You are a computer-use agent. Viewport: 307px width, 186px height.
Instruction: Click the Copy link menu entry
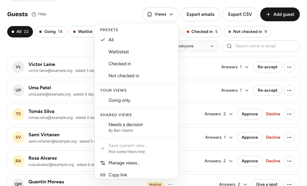(x=136, y=175)
